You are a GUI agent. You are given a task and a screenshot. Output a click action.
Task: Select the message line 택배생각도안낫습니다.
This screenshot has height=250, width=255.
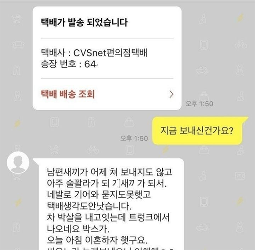(x=89, y=206)
